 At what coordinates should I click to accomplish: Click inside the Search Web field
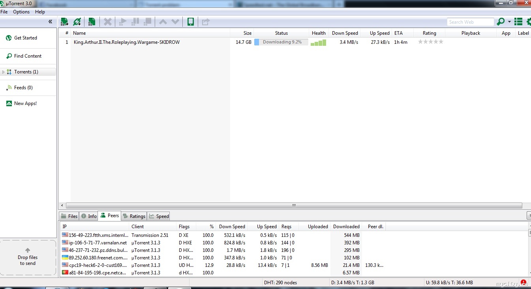click(471, 22)
